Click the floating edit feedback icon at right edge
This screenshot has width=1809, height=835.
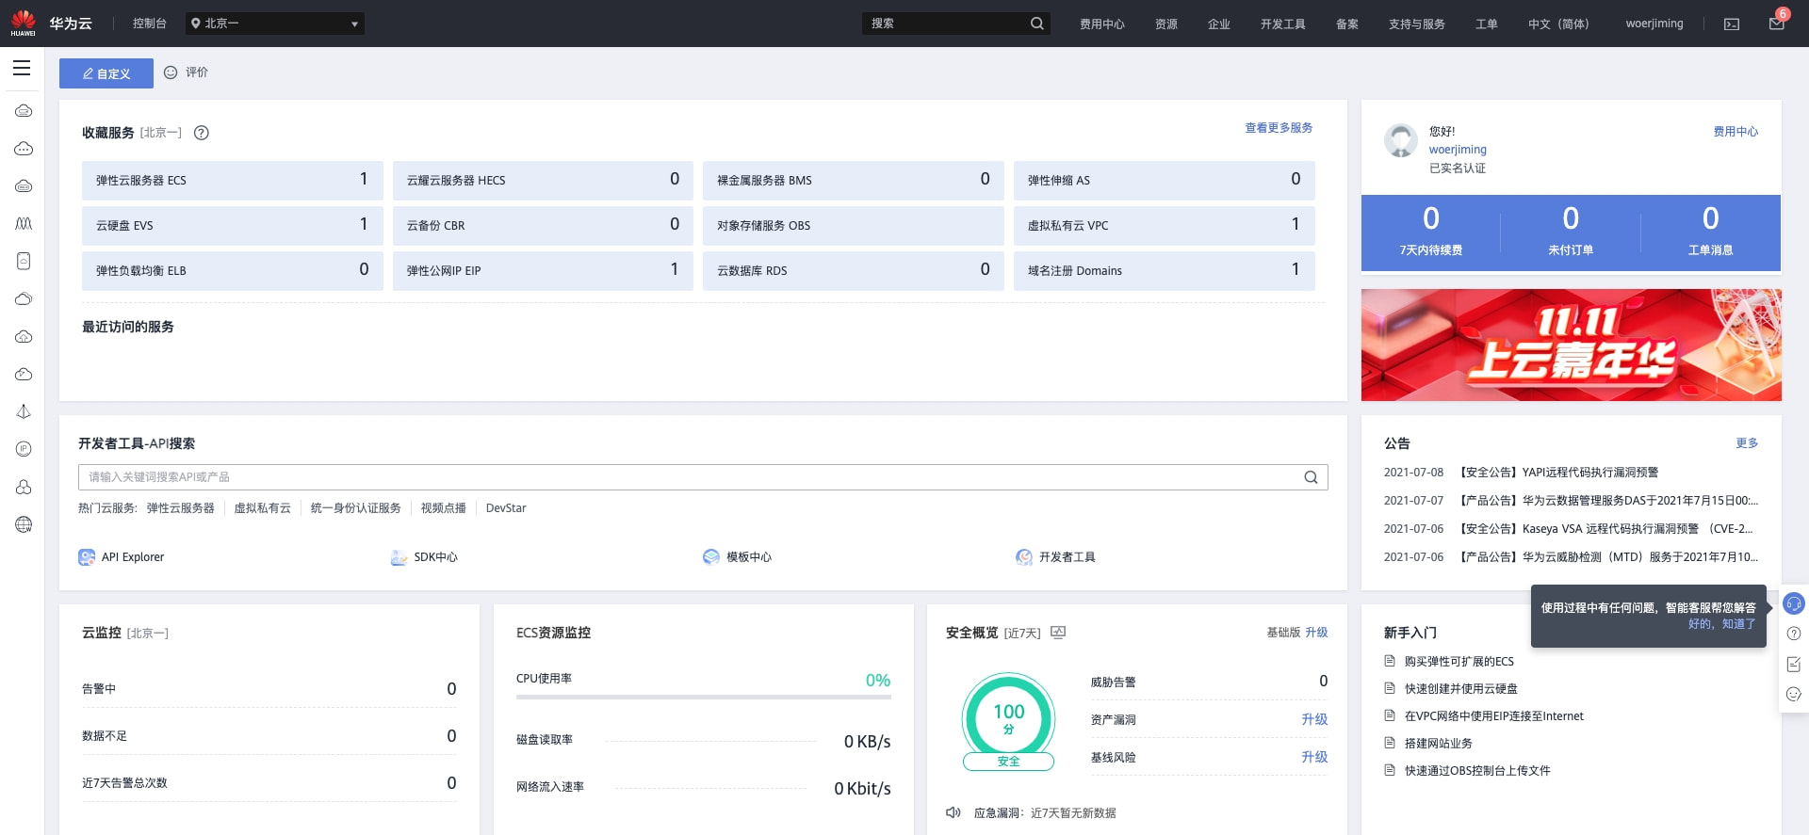click(x=1794, y=665)
